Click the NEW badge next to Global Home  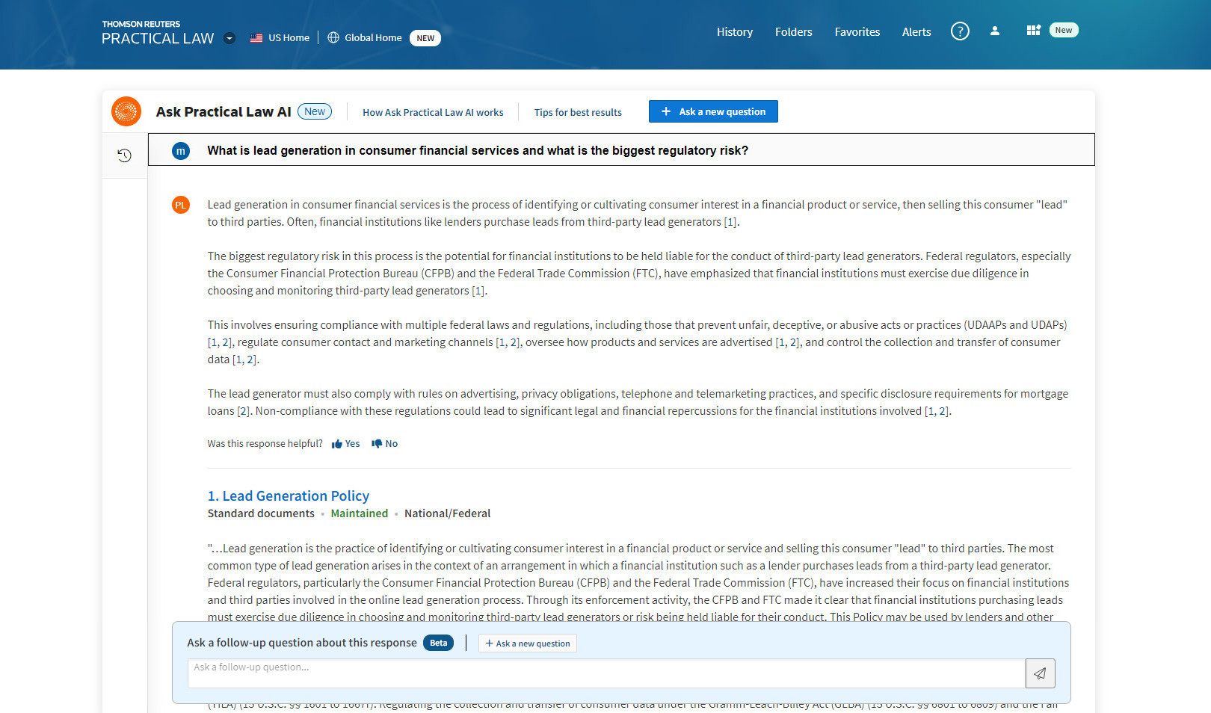coord(425,38)
